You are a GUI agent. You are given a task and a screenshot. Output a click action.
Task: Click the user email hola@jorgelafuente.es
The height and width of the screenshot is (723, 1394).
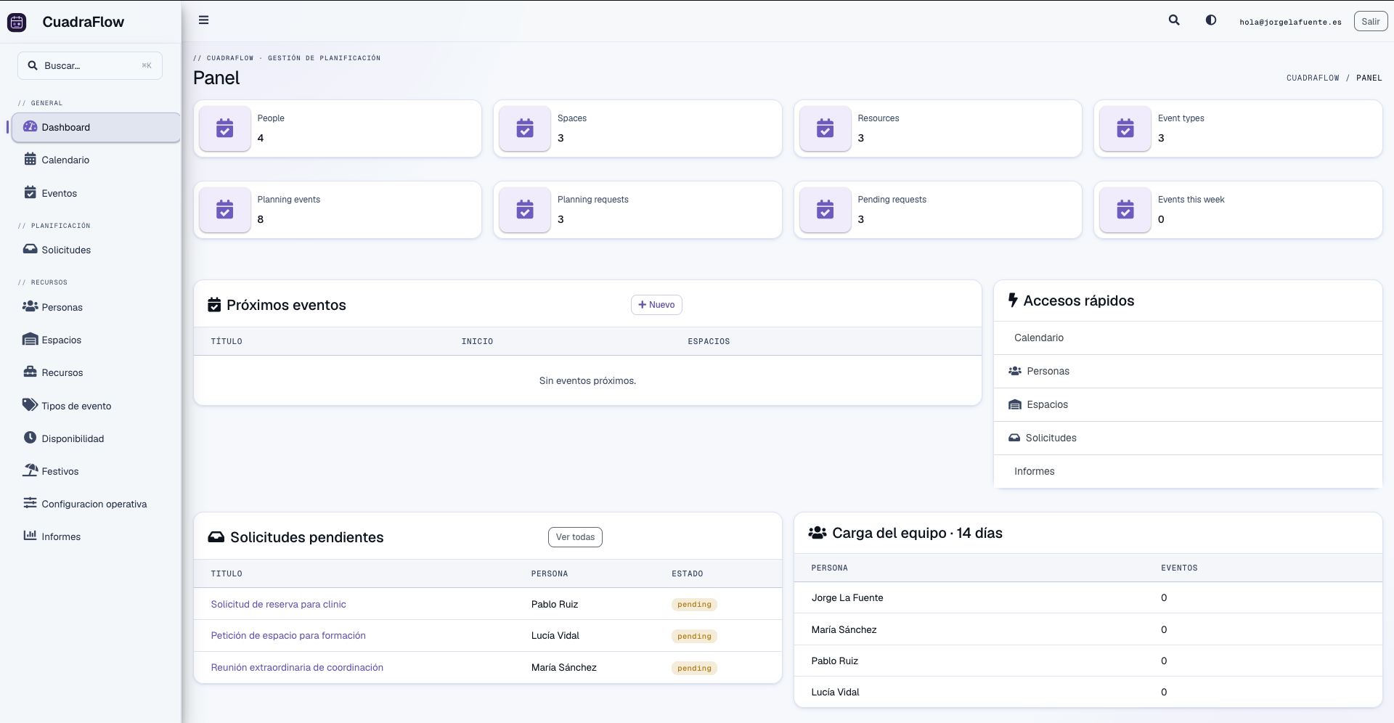pyautogui.click(x=1290, y=22)
